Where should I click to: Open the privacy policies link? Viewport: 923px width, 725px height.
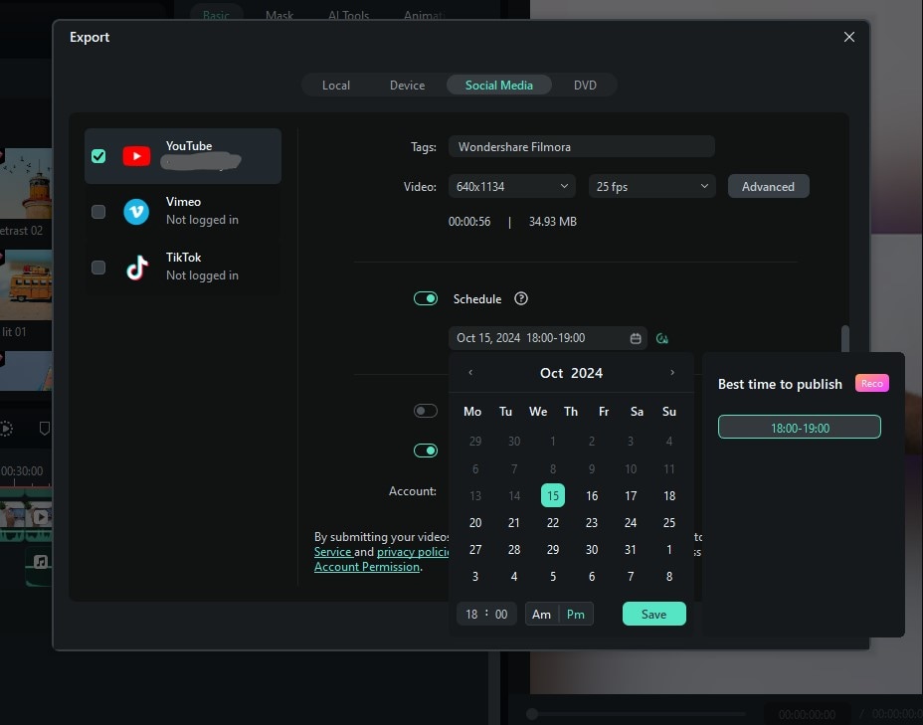pyautogui.click(x=413, y=552)
